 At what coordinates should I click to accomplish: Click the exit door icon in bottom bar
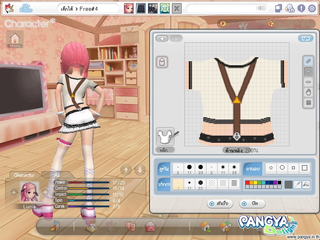pyautogui.click(x=55, y=226)
